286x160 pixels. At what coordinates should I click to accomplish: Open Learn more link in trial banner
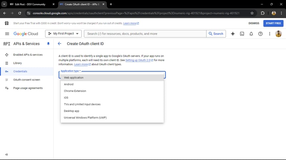click(x=131, y=23)
